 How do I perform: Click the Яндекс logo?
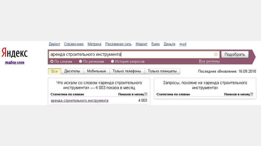(x=15, y=53)
